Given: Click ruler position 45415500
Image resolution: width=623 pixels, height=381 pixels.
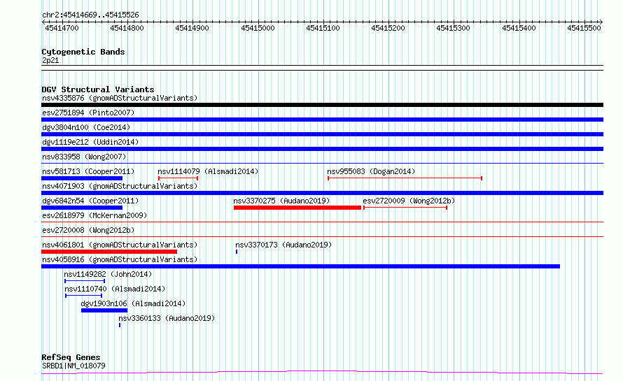Looking at the screenshot, I should (584, 28).
